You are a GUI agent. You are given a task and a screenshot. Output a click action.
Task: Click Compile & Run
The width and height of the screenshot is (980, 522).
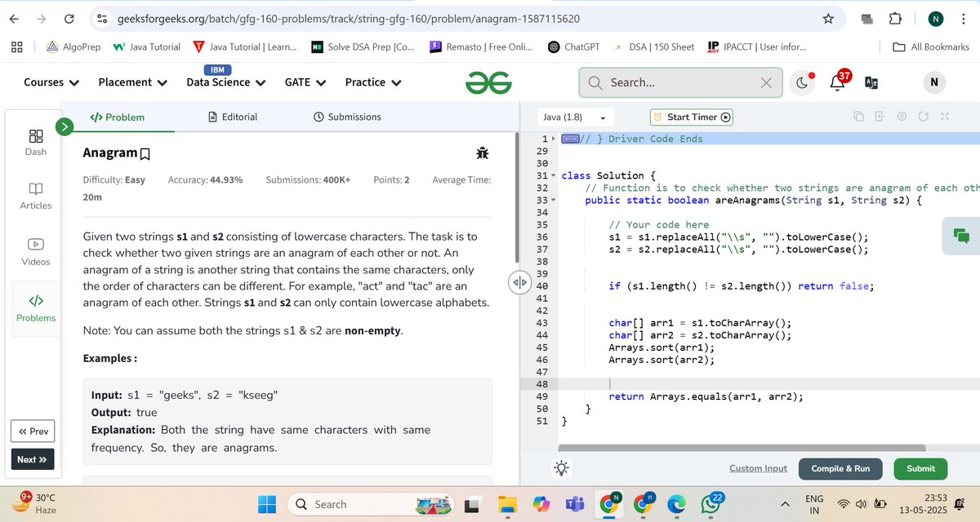coord(840,468)
